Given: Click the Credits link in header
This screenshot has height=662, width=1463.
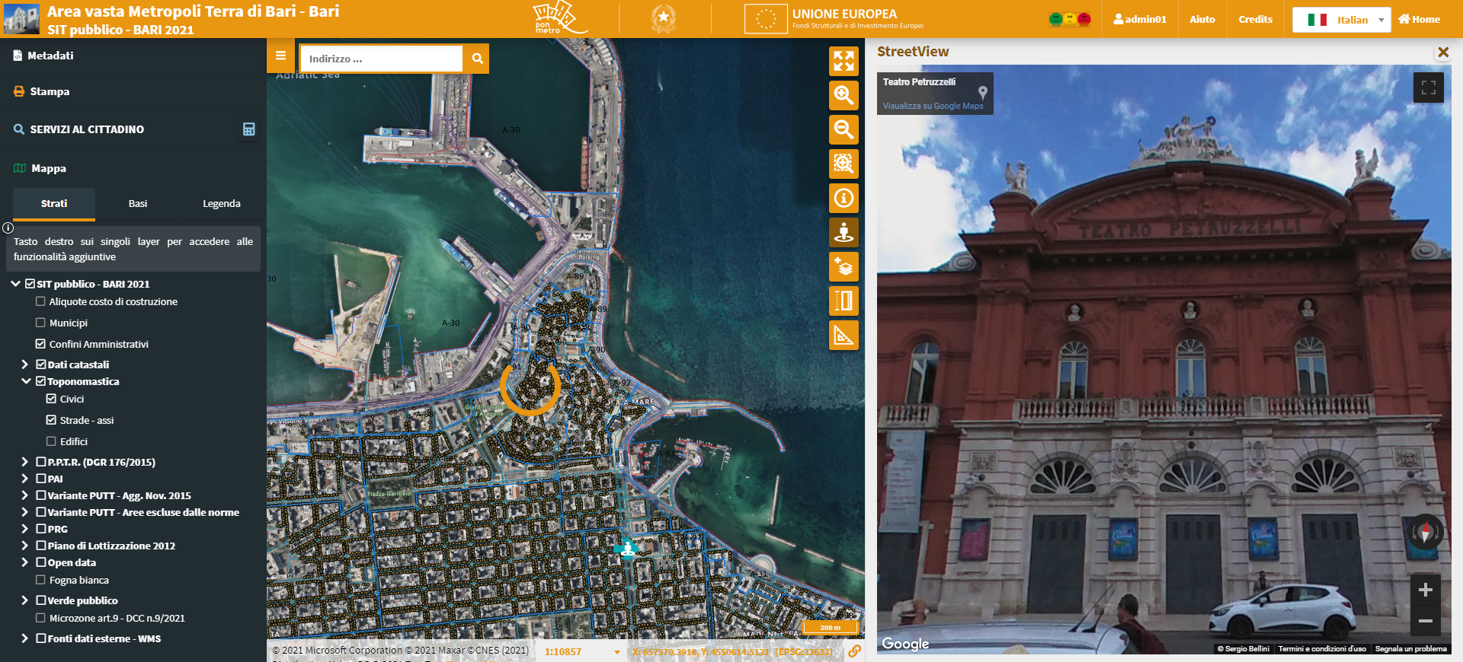Looking at the screenshot, I should 1255,20.
